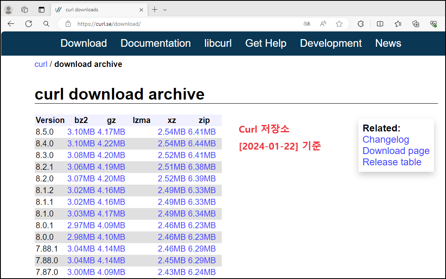Viewport: 446px width, 279px height.
Task: Download 8.1.0 zip 6.34MB file
Action: (x=202, y=214)
